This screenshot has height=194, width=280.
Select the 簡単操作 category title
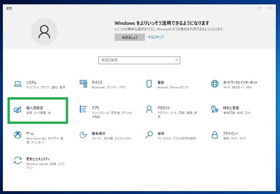click(98, 133)
